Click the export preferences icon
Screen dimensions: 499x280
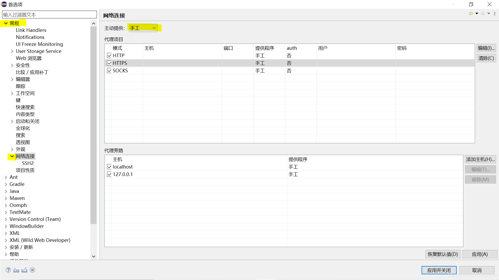pos(24,270)
